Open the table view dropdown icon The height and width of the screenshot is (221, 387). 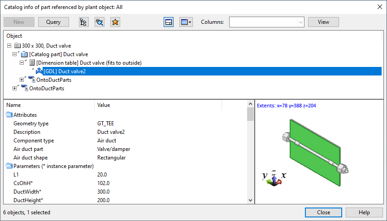click(186, 22)
